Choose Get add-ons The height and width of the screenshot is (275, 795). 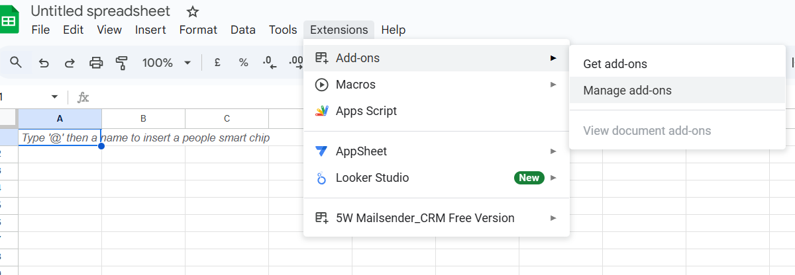point(677,64)
